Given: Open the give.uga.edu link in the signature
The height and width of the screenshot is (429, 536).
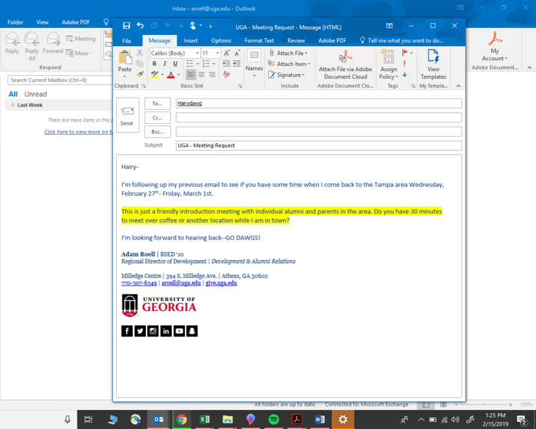Looking at the screenshot, I should click(x=221, y=282).
